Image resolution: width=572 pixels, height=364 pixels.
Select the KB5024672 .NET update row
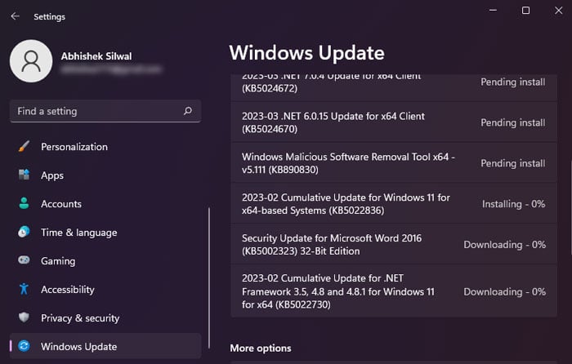[394, 87]
